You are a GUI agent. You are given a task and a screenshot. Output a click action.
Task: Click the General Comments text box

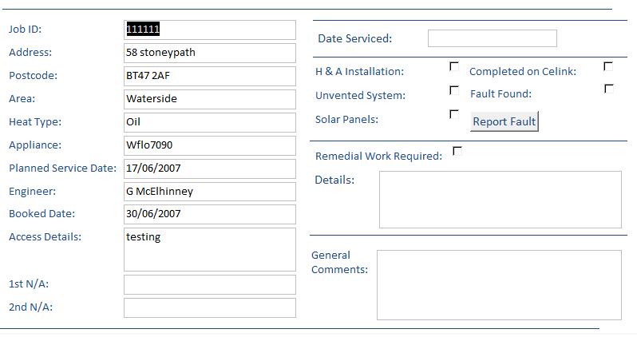coord(499,284)
